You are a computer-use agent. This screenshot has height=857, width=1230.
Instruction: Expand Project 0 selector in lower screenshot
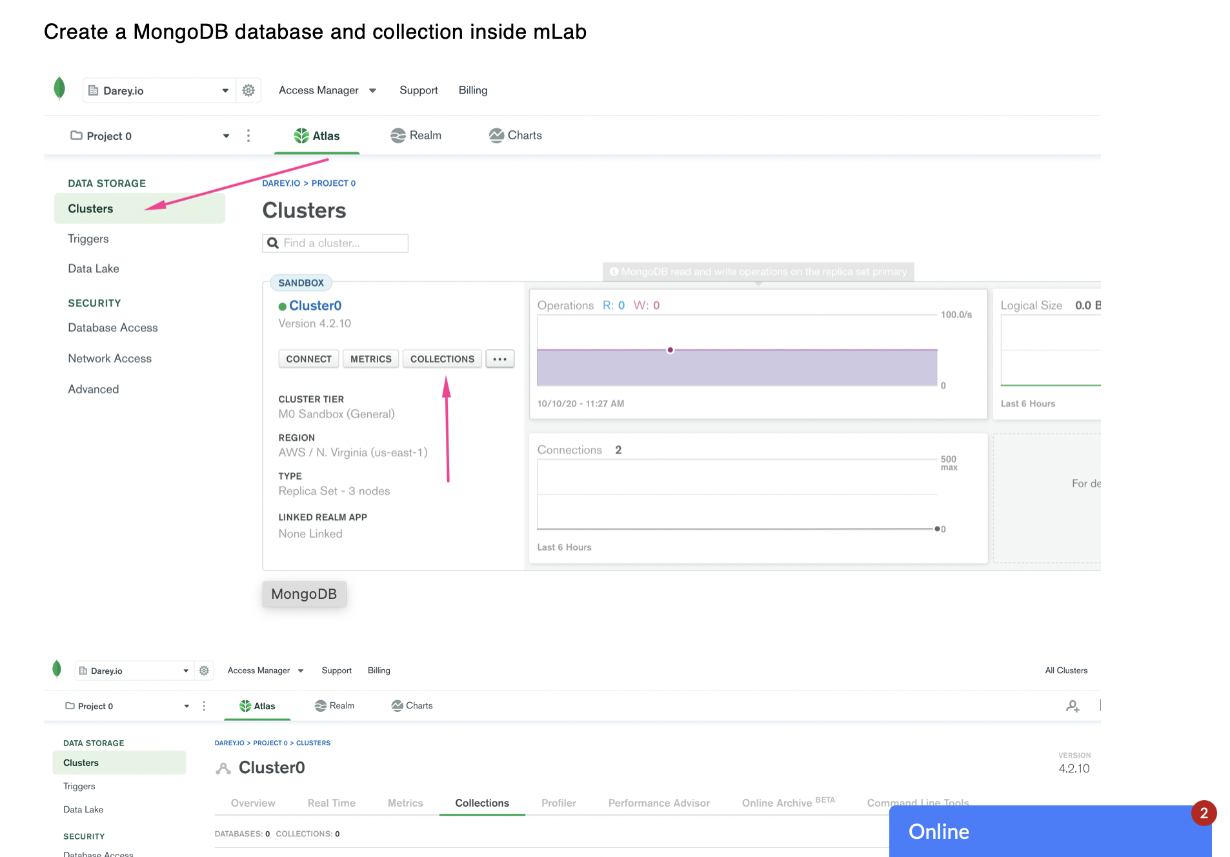click(x=187, y=706)
